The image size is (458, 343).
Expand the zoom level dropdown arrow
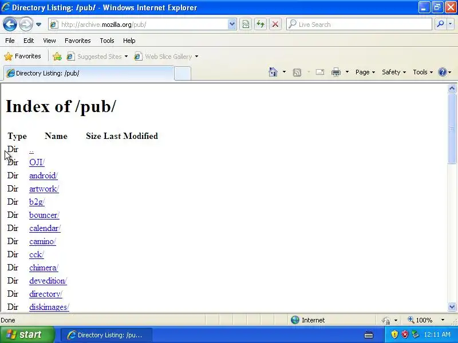coord(443,320)
